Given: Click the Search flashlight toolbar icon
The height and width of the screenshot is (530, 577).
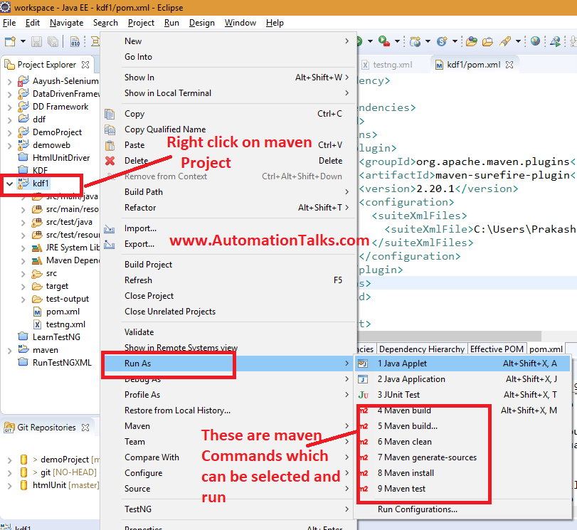Looking at the screenshot, I should pos(506,43).
